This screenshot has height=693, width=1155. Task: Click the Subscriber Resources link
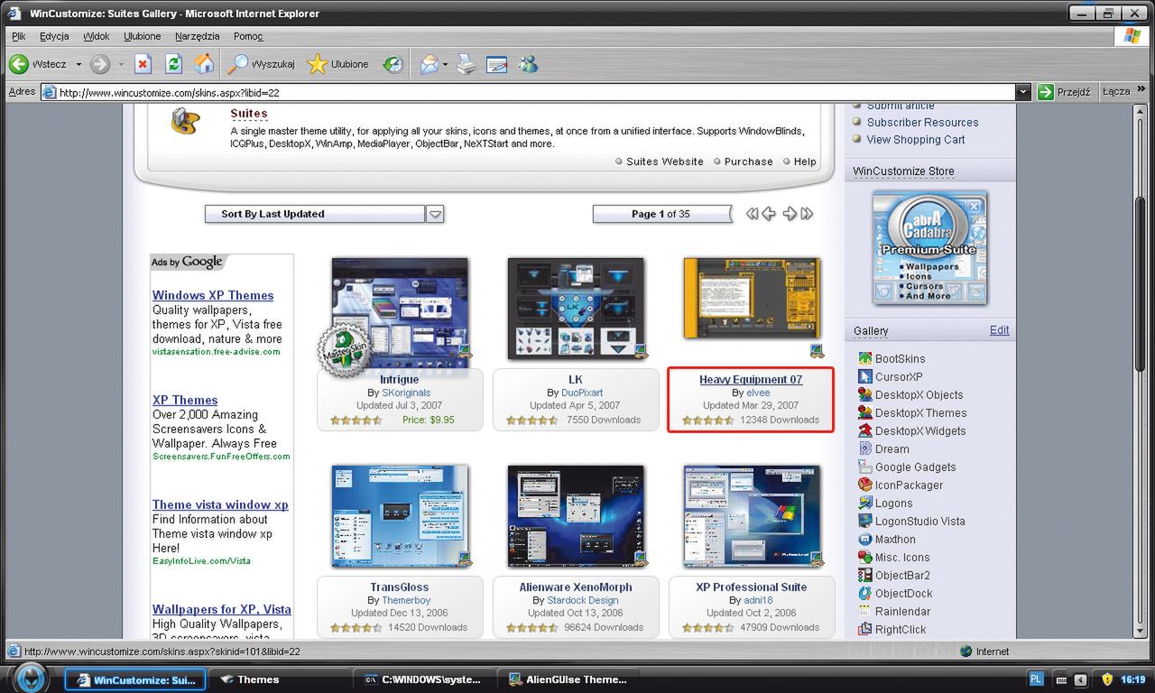[923, 123]
